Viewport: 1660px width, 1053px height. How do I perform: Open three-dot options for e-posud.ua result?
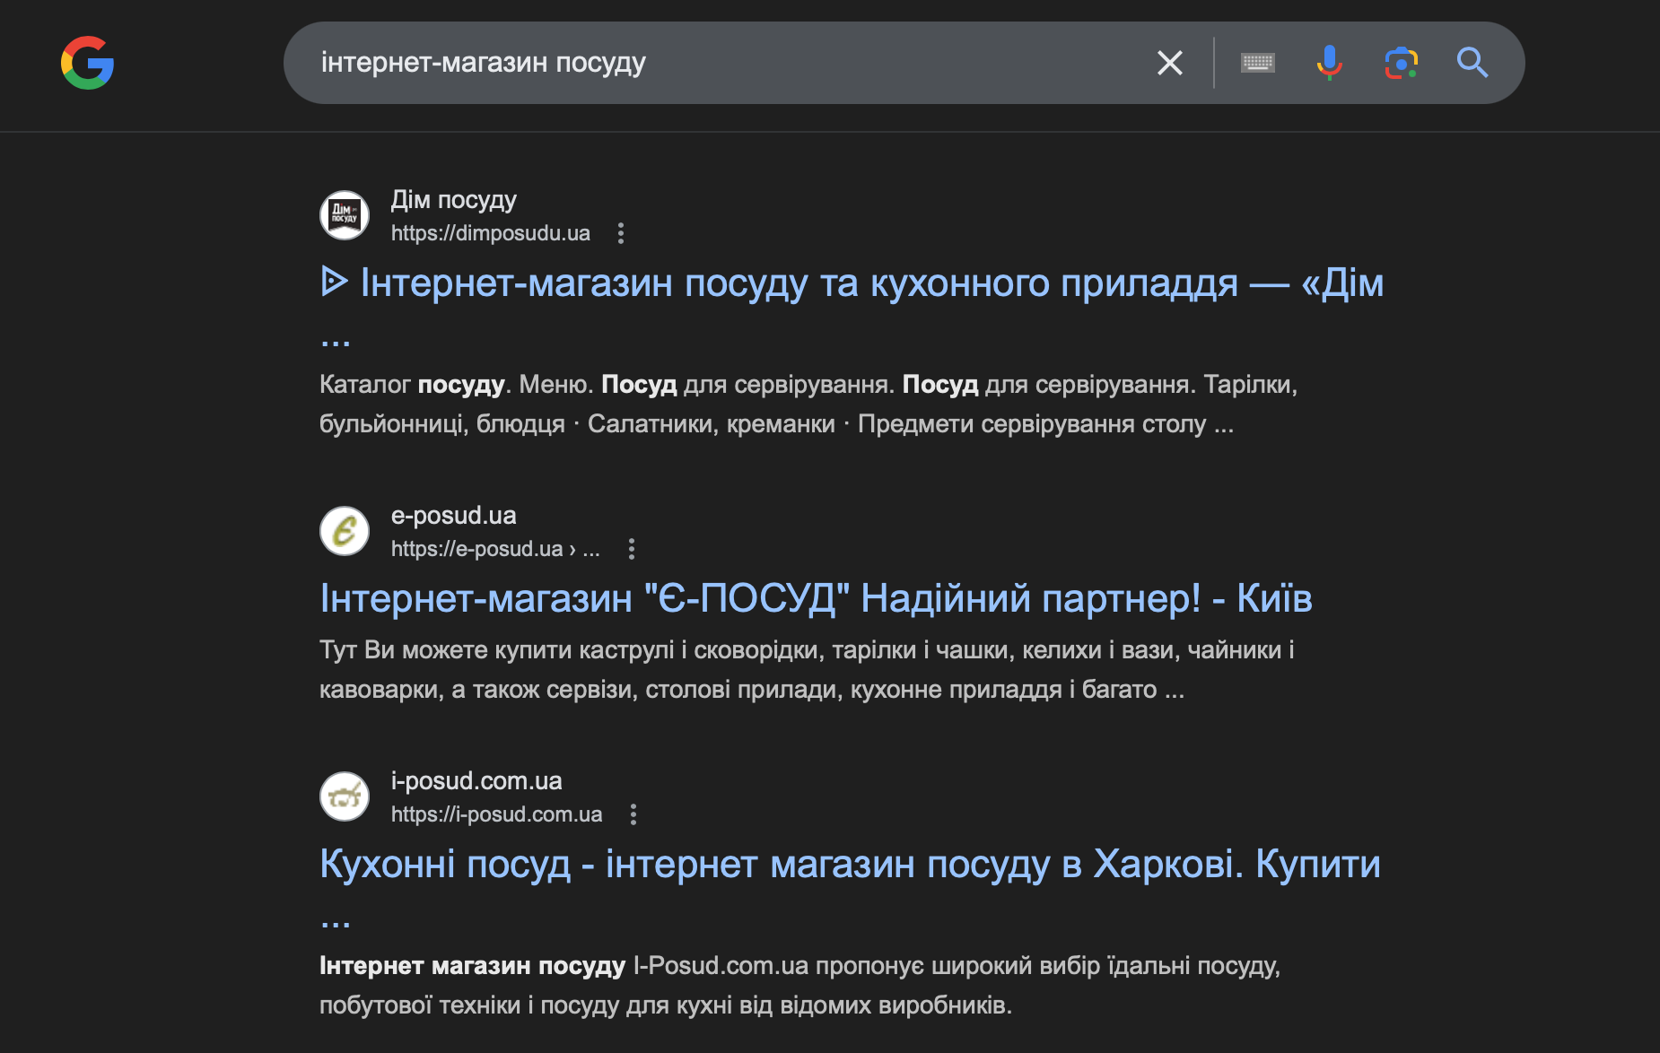click(x=632, y=549)
